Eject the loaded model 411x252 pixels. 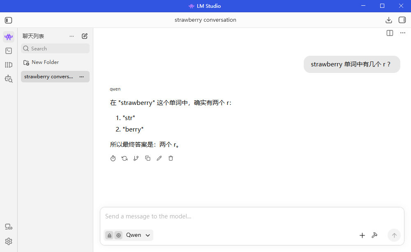pos(110,235)
